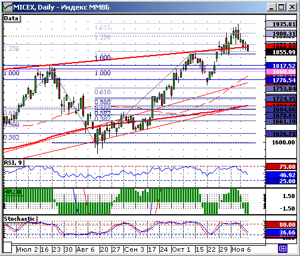Select the pink 1800.00 price label
Viewport: 300px width, 256px height.
281,72
